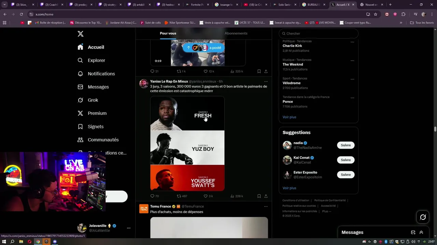Open Discord from the taskbar
This screenshot has width=437, height=245.
pos(55,242)
